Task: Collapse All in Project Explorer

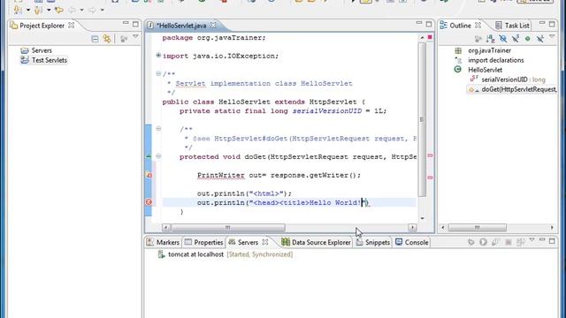Action: click(95, 39)
